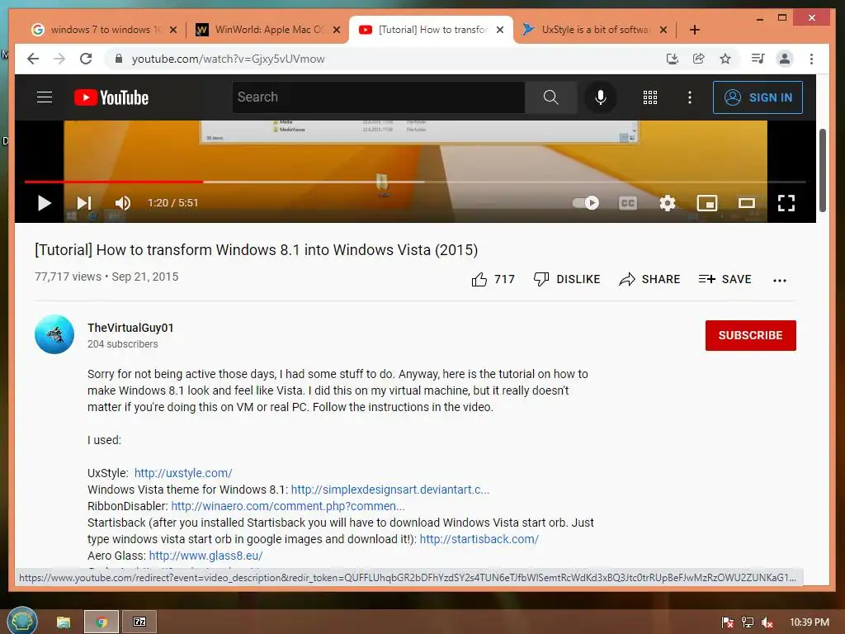Enter fullscreen video mode
Screen dimensions: 845x634
click(x=786, y=203)
